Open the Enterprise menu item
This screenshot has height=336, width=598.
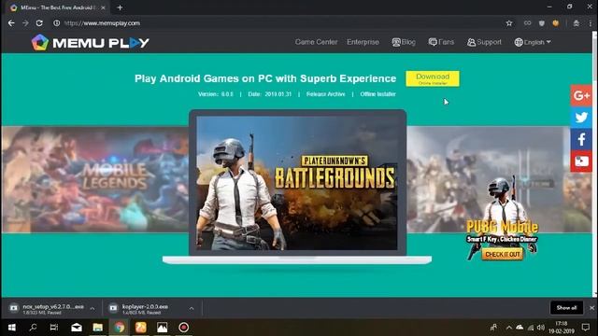click(363, 42)
